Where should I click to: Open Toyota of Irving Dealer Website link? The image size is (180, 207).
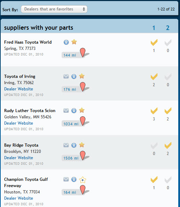[x=18, y=89]
